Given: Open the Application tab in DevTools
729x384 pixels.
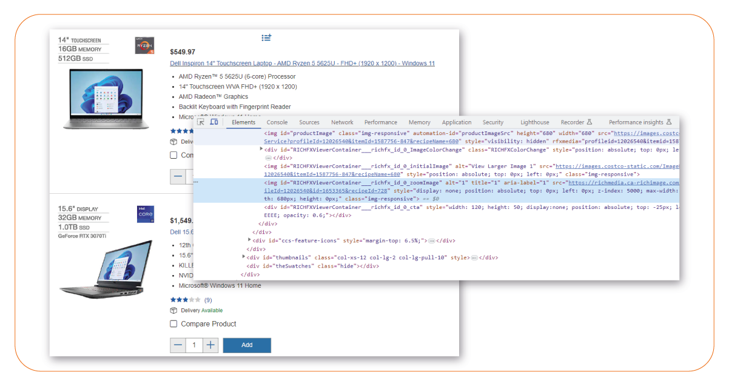Looking at the screenshot, I should click(x=457, y=122).
